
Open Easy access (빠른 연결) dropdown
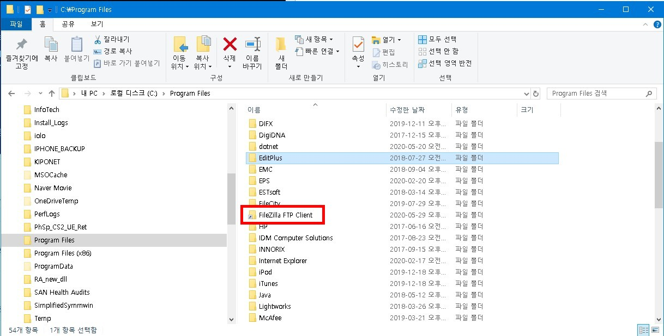(x=317, y=51)
